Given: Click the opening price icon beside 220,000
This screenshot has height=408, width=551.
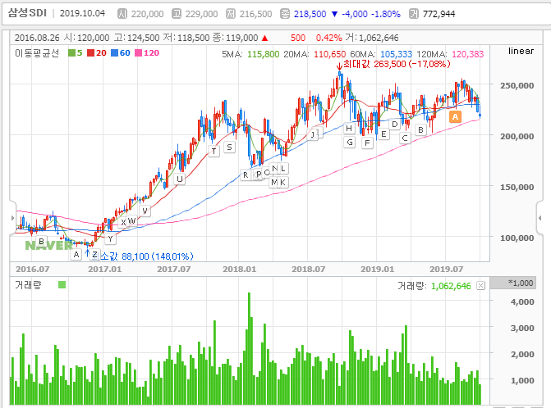Looking at the screenshot, I should coord(122,14).
